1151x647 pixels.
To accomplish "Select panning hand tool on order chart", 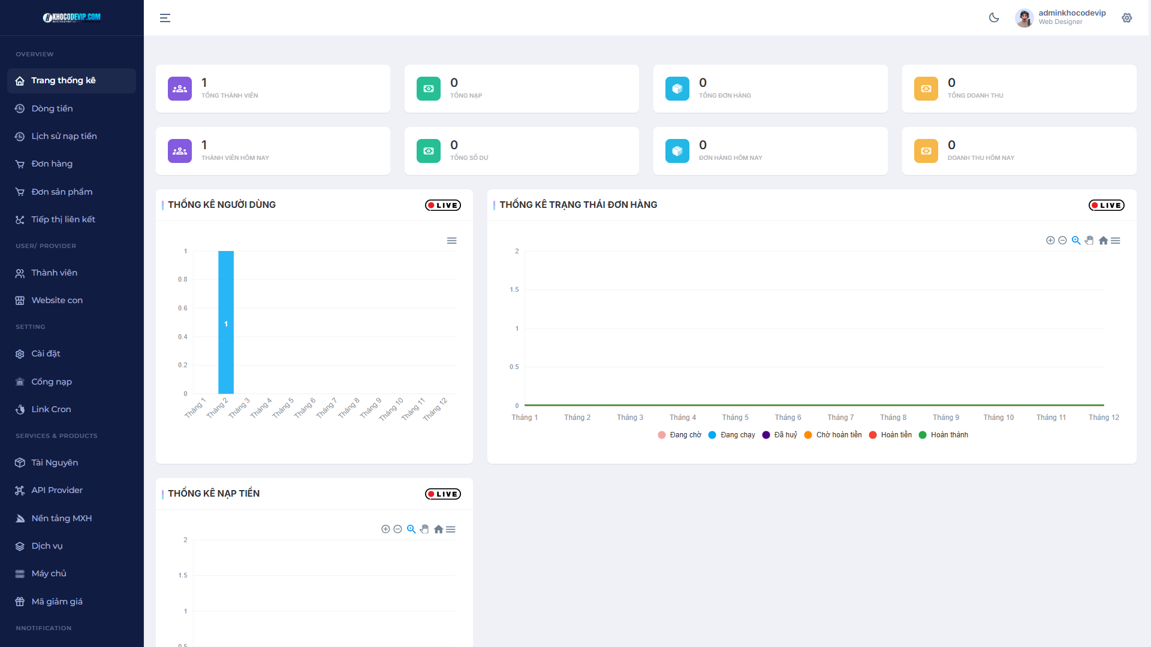I will [x=1089, y=240].
